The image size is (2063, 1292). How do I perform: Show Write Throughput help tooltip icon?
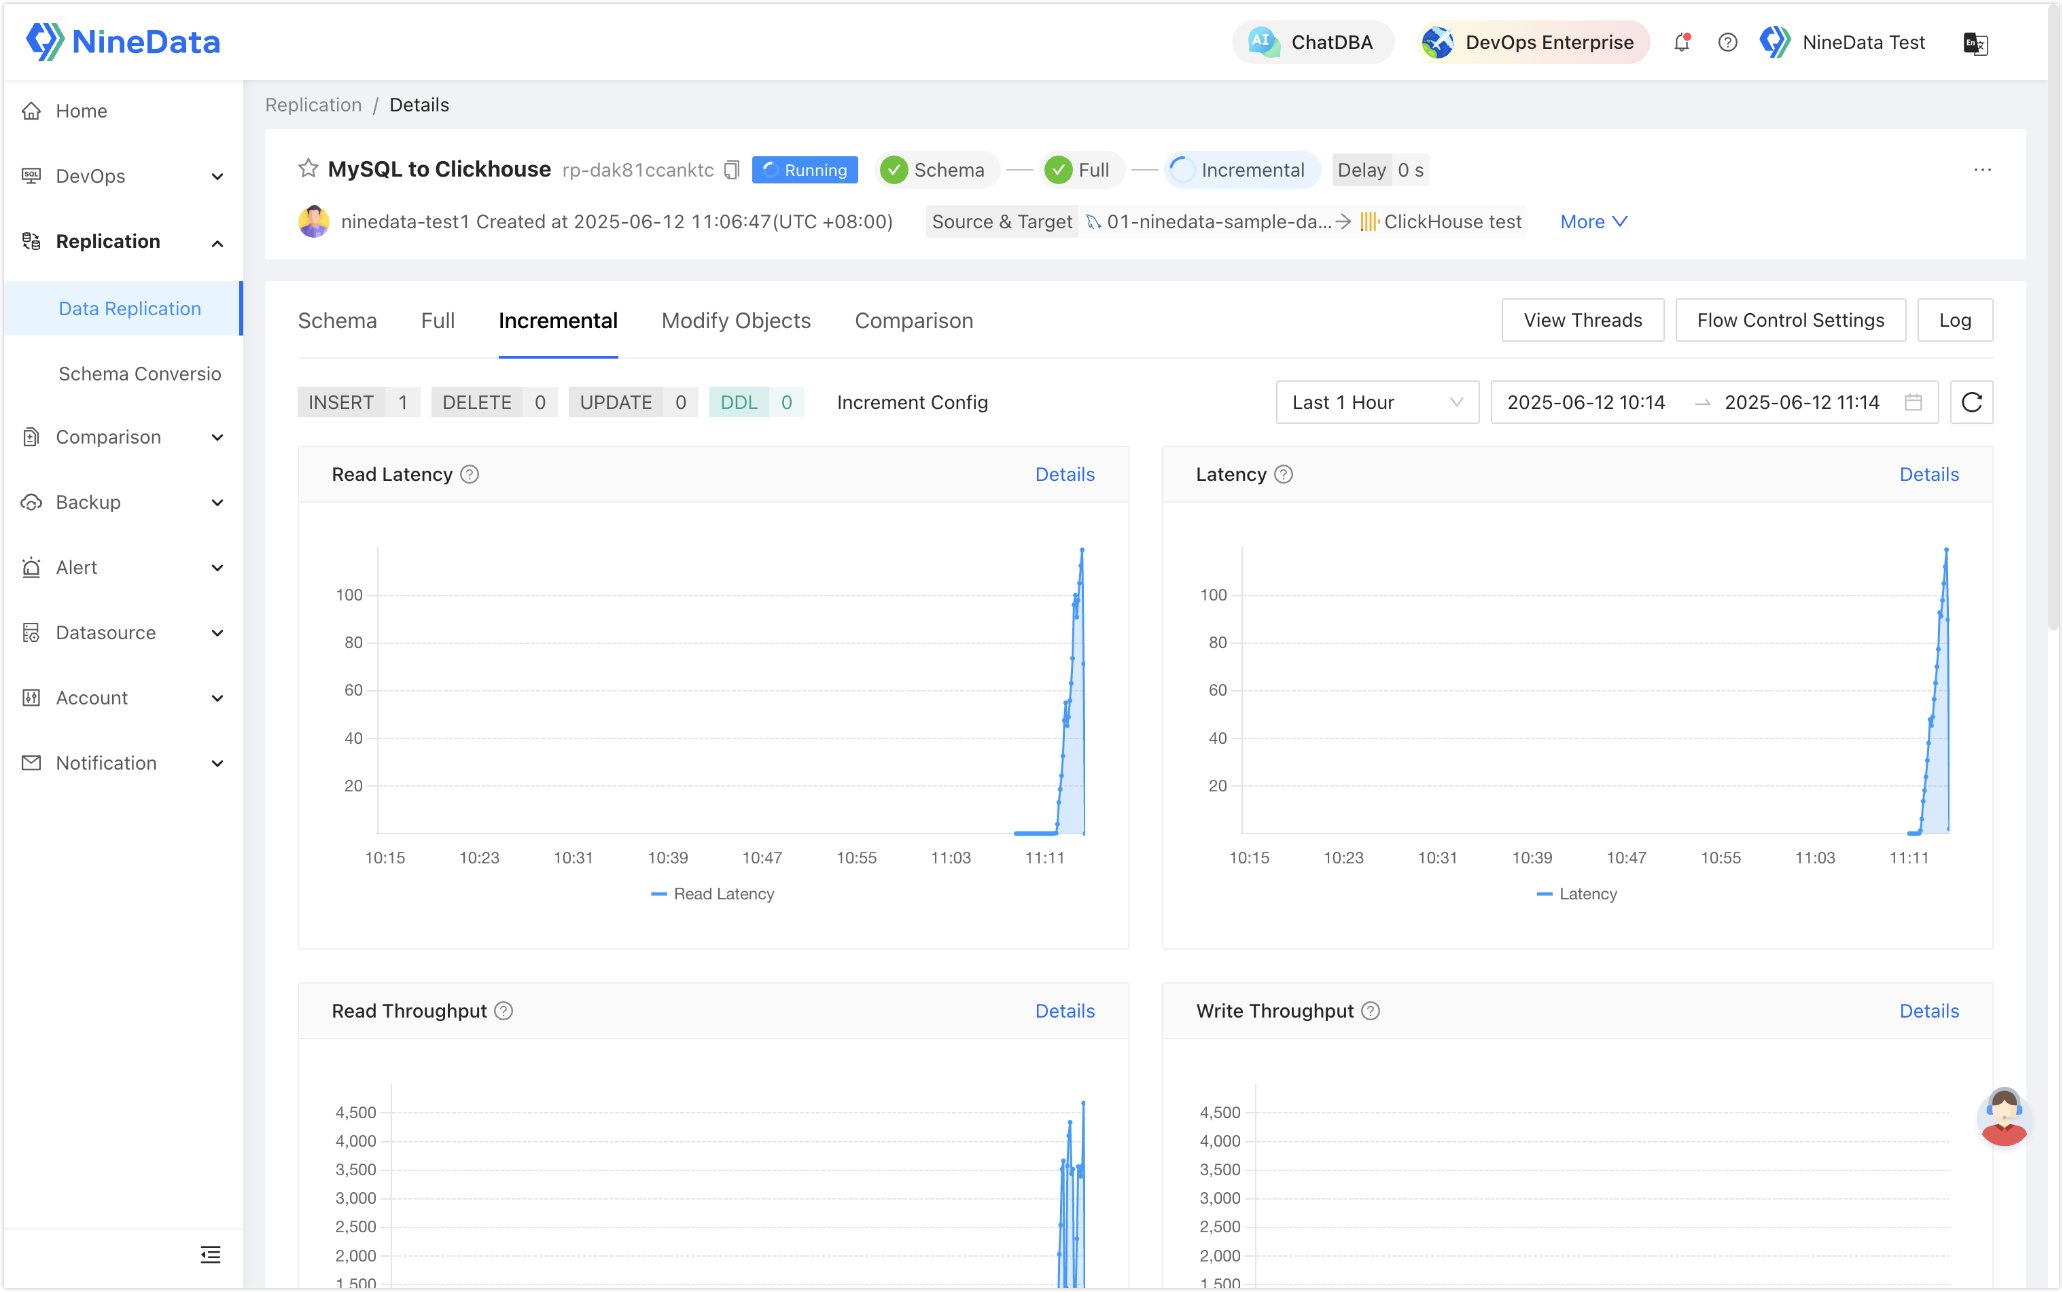coord(1370,1011)
